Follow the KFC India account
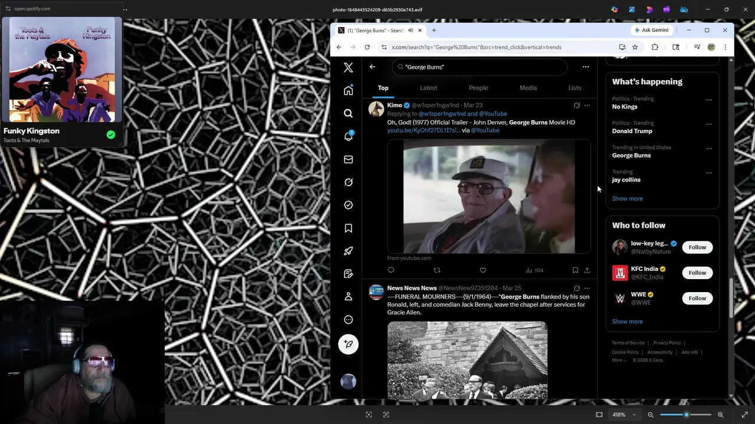This screenshot has width=755, height=424. tap(697, 273)
